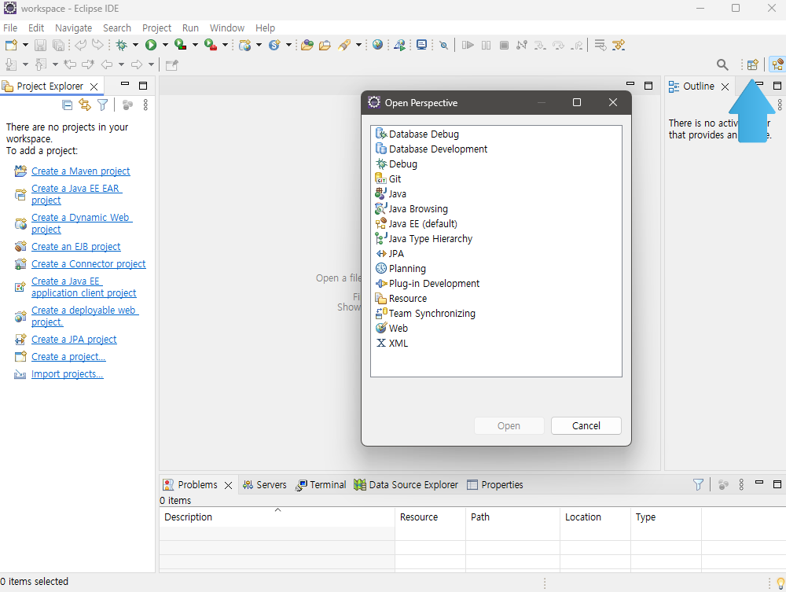Open the Navigate menu

click(74, 28)
